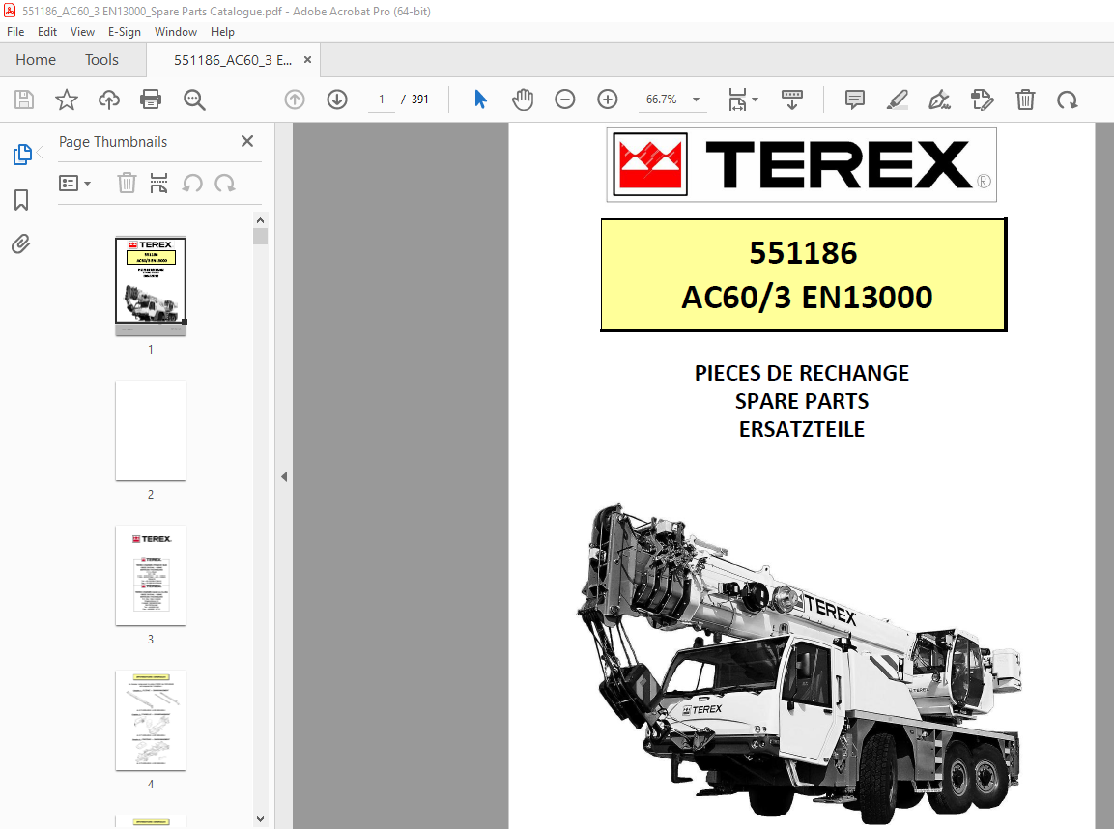Select the arrow Selection tool
This screenshot has width=1114, height=829.
(x=481, y=100)
